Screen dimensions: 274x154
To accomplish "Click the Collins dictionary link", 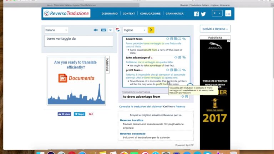I will (x=168, y=107).
